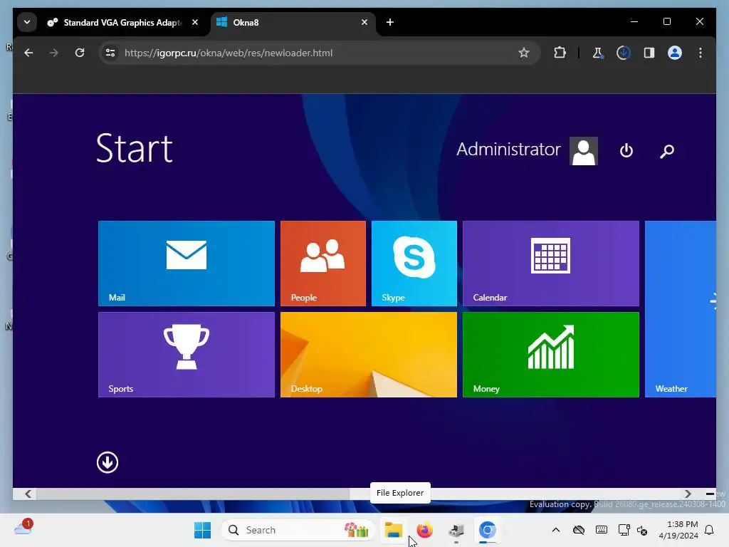Go back in browser history
The image size is (729, 547).
[28, 53]
